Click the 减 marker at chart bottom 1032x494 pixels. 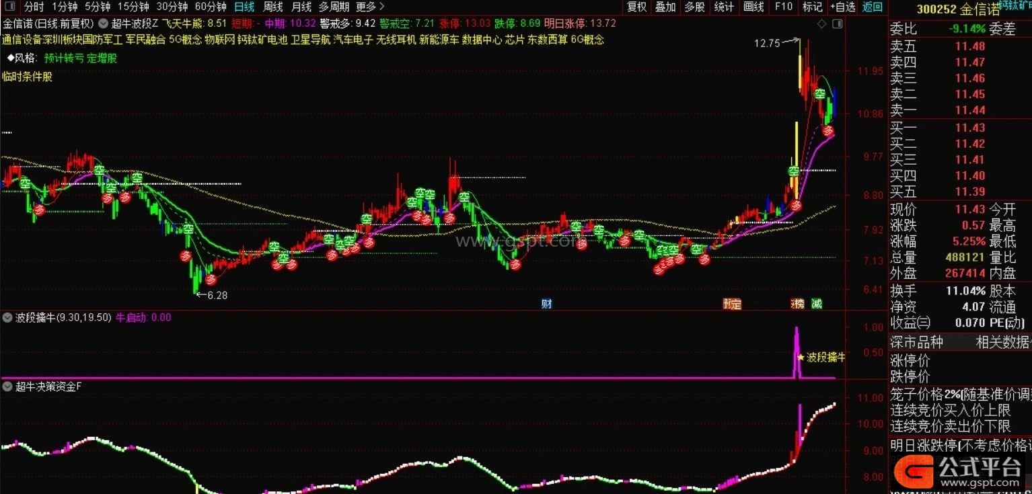(x=816, y=304)
